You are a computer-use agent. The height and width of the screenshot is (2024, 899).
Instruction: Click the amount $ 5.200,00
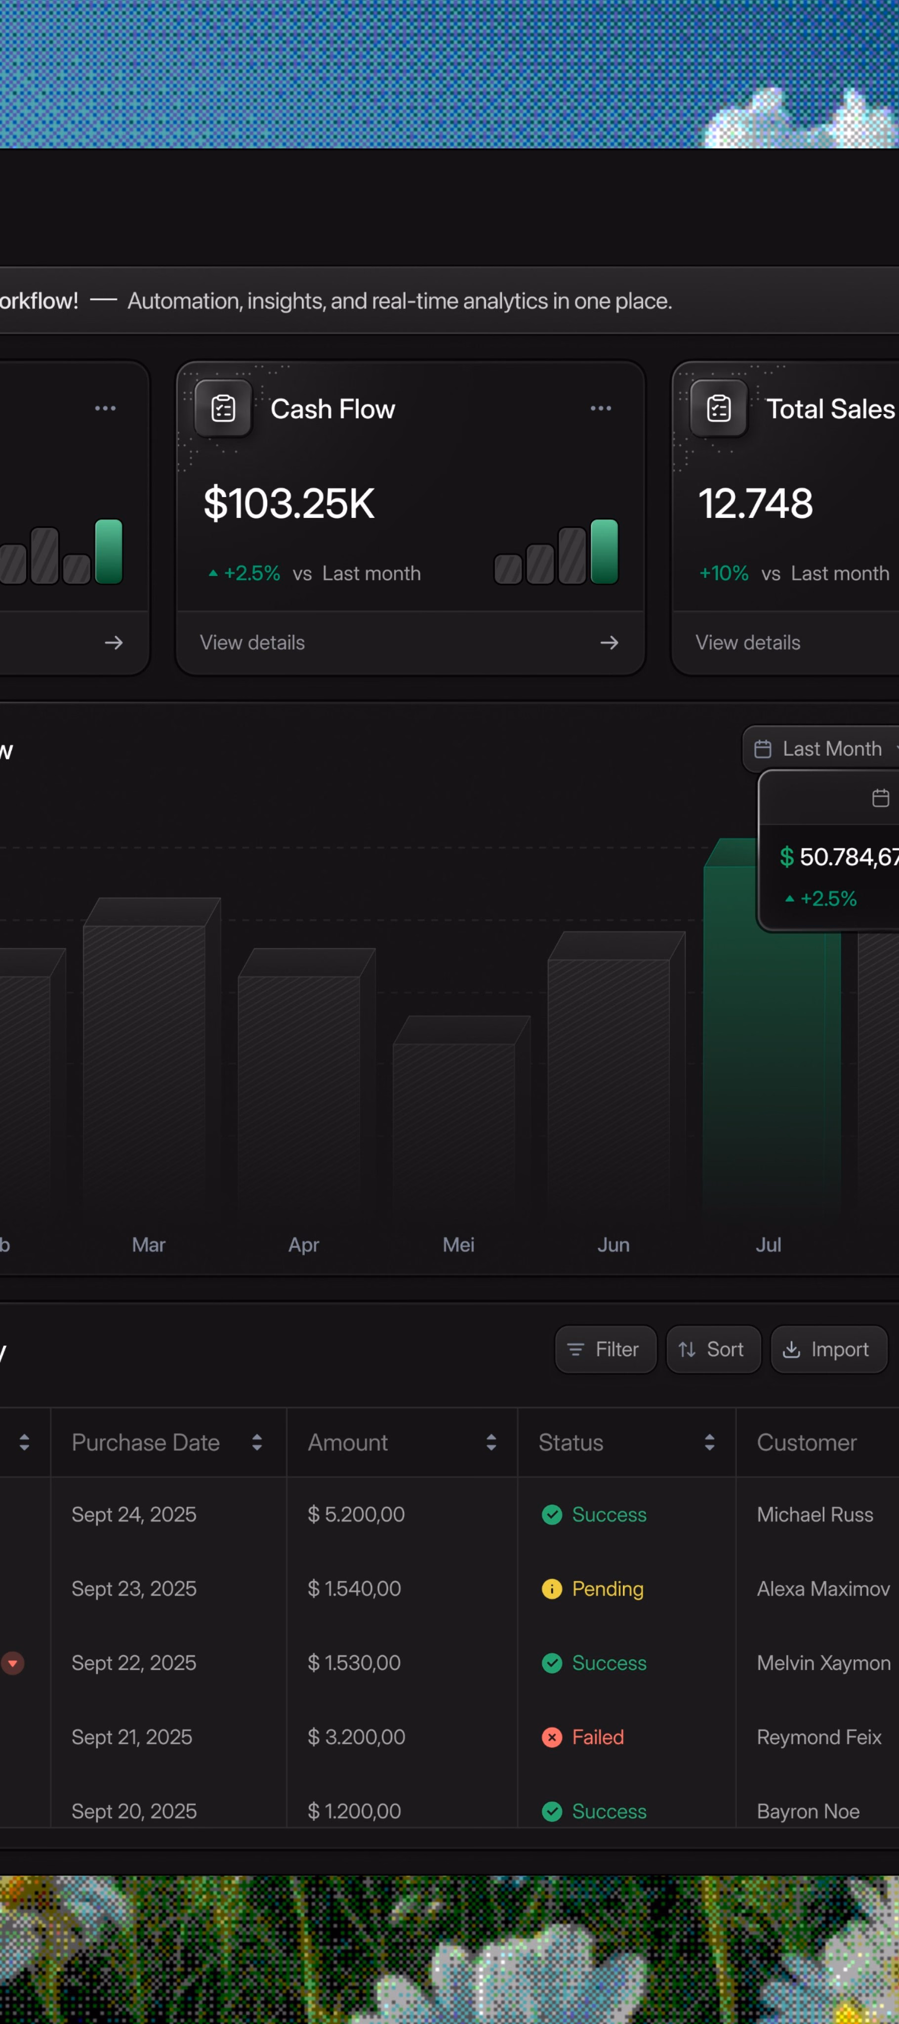coord(357,1514)
